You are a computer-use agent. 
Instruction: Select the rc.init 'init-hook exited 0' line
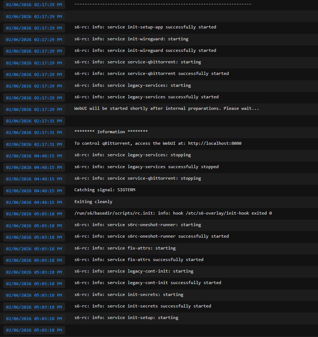(173, 213)
